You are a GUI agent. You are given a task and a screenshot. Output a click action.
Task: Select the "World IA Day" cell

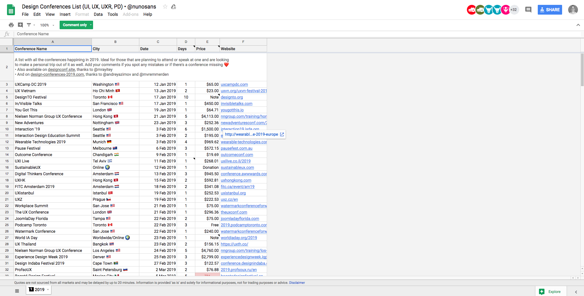[53, 238]
